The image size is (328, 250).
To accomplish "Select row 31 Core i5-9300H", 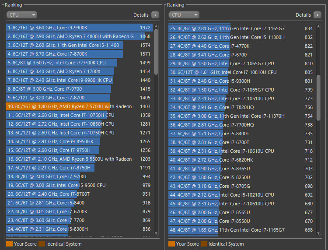I will pos(241,81).
